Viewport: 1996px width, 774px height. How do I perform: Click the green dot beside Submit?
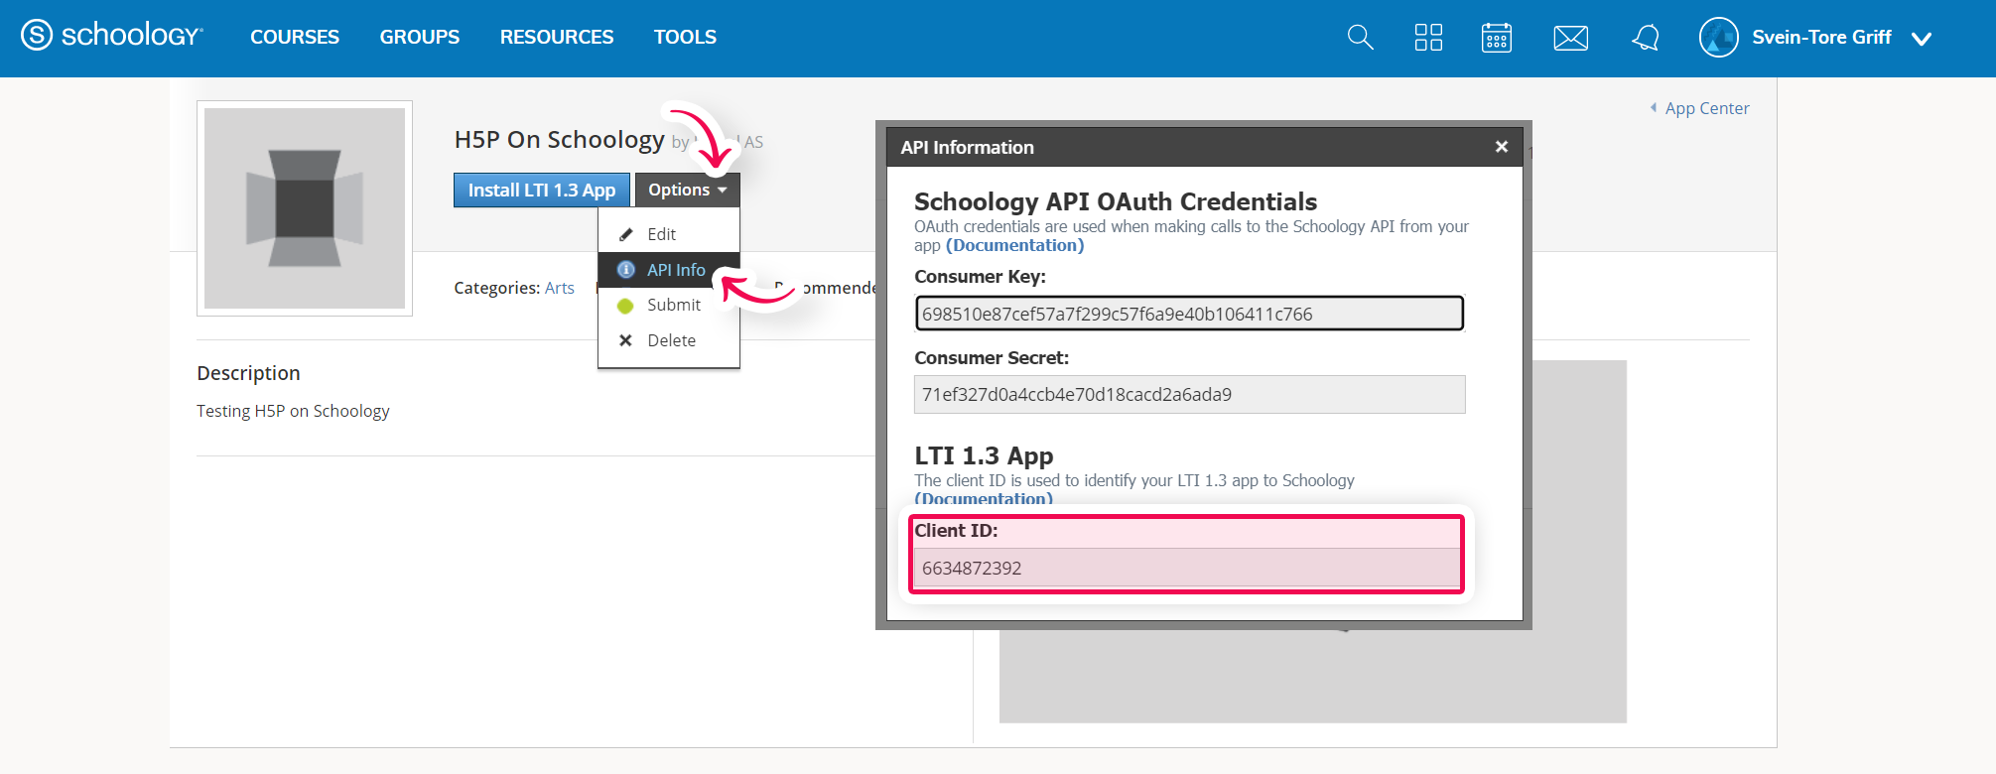625,306
